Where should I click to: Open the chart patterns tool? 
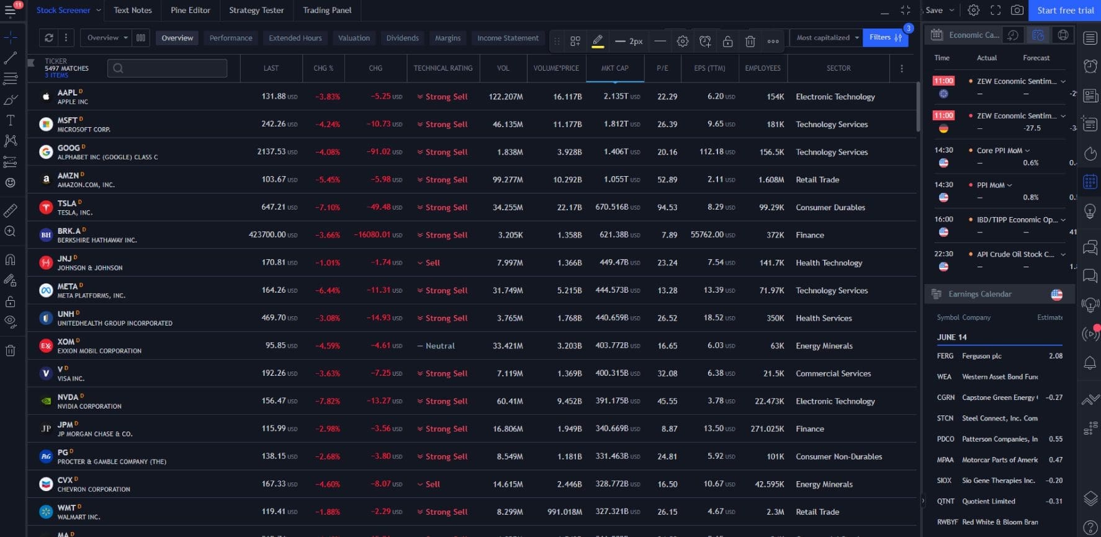coord(11,141)
